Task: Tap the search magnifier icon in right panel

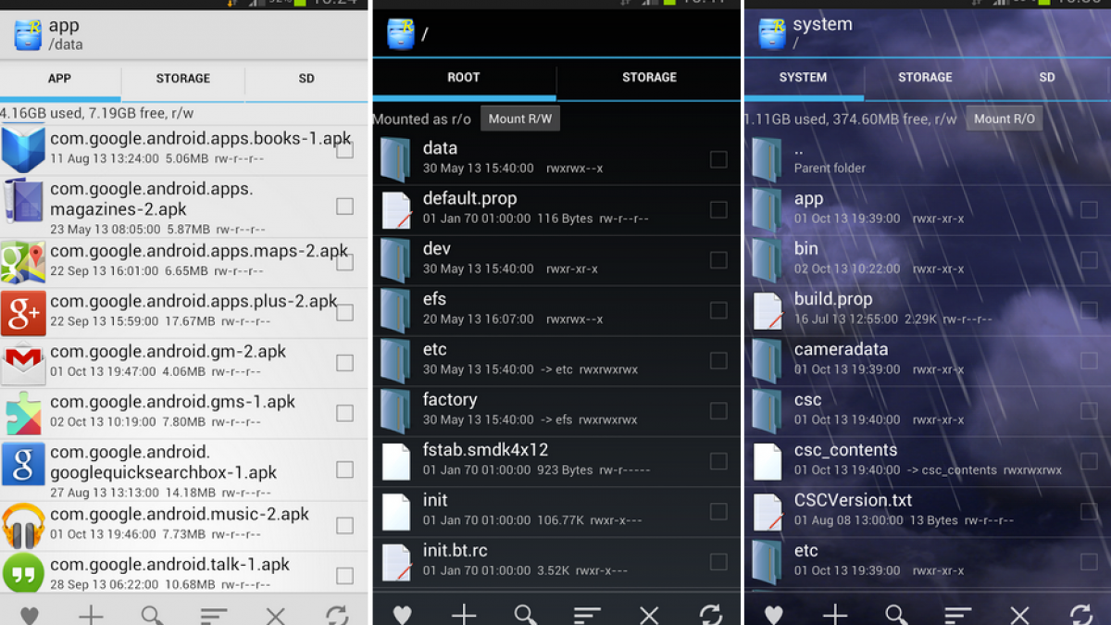Action: pyautogui.click(x=896, y=614)
